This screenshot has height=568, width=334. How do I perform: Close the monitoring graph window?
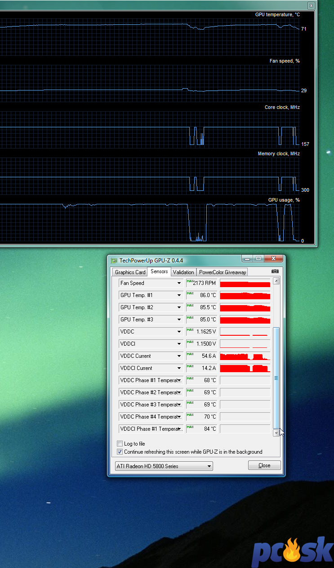(311, 5)
